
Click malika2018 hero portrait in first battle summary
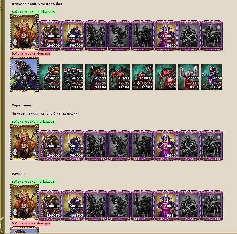24,32
